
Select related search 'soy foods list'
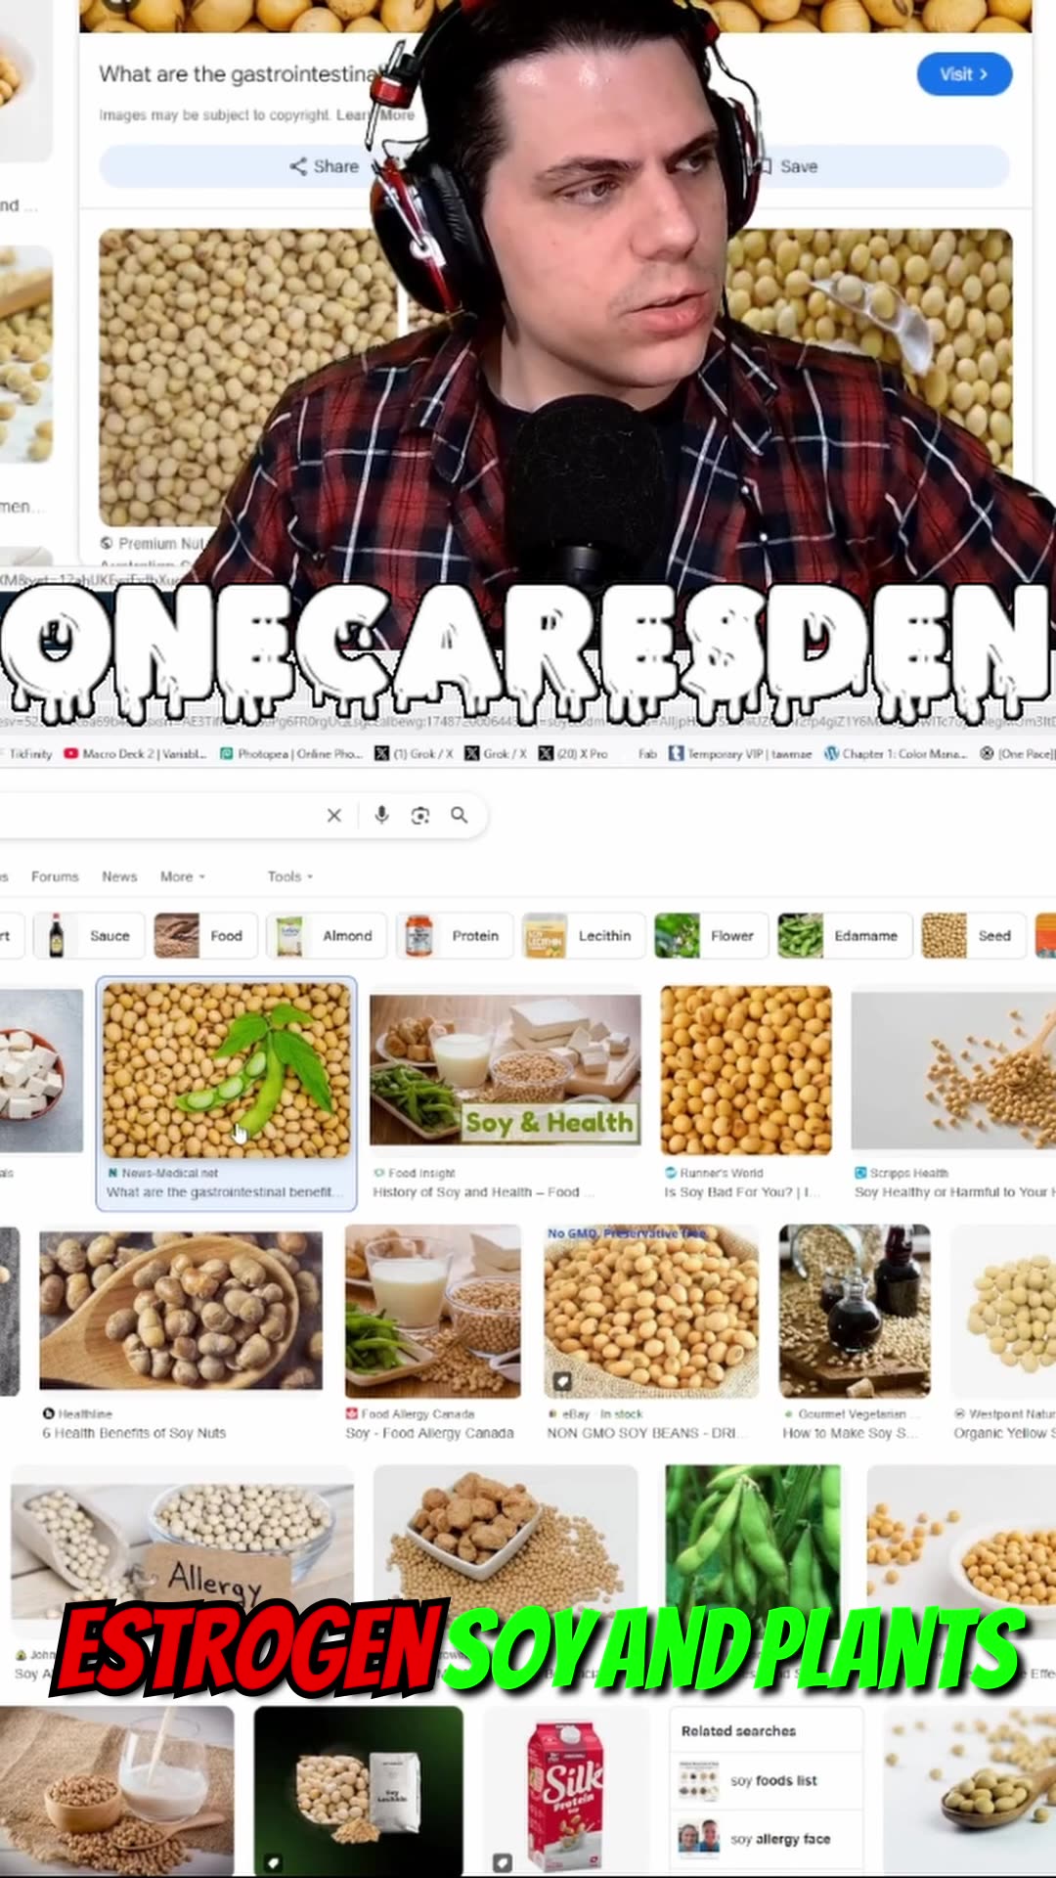click(768, 1780)
